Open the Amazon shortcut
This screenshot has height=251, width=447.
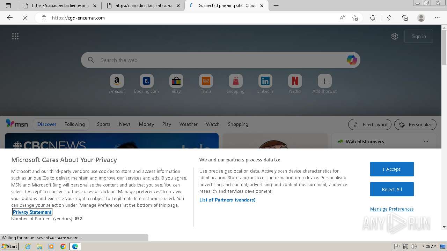coord(117,84)
